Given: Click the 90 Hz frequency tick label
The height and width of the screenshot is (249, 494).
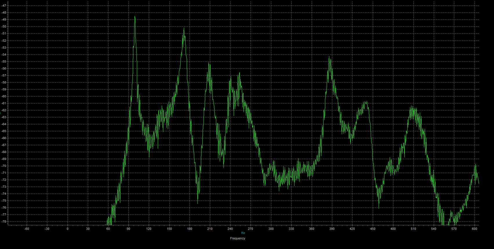Looking at the screenshot, I should coord(128,229).
